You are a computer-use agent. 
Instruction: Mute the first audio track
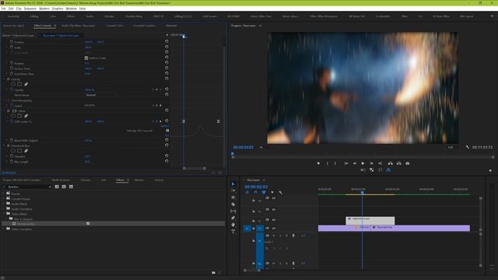click(274, 236)
